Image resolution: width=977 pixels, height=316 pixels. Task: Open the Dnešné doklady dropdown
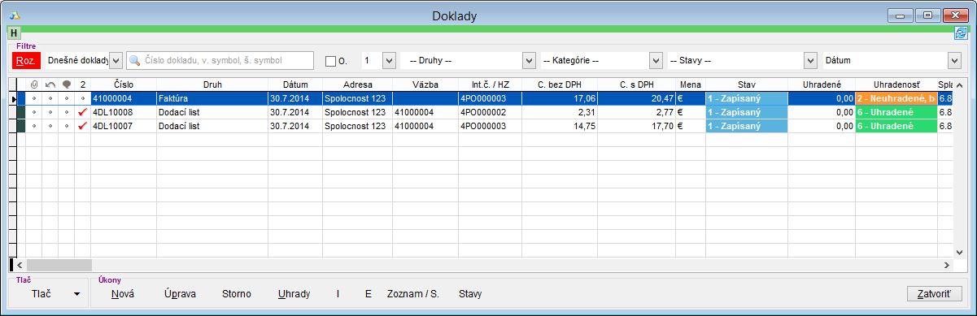coord(115,61)
